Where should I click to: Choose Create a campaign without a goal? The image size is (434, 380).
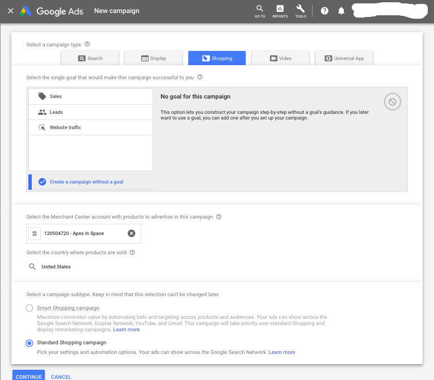[x=86, y=182]
